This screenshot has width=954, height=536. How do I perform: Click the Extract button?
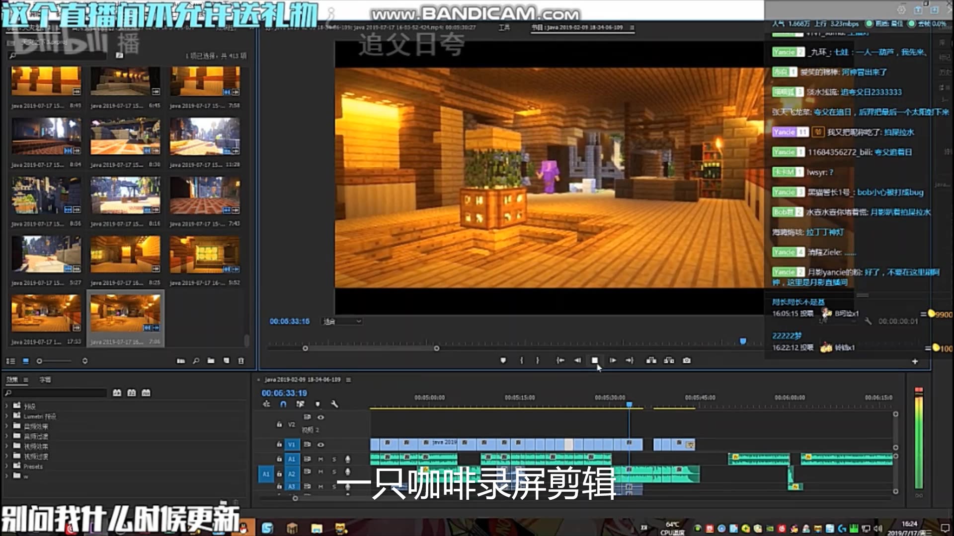pos(669,360)
